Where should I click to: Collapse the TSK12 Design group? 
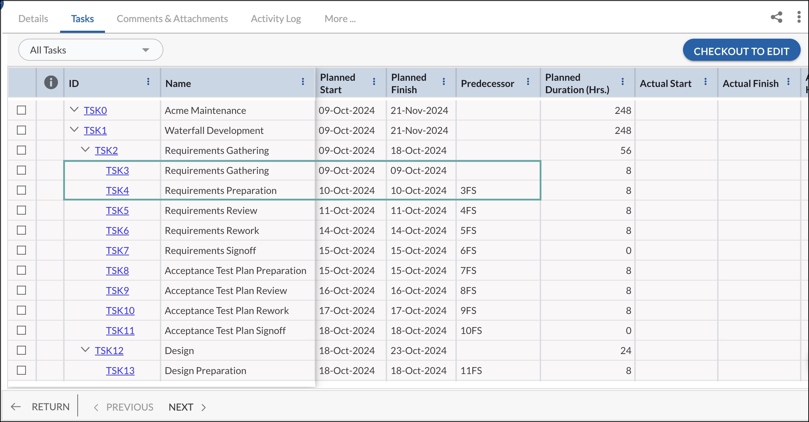tap(85, 350)
